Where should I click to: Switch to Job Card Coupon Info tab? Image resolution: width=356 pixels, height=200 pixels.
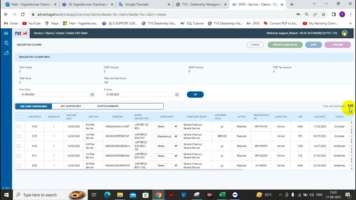[x=34, y=106]
